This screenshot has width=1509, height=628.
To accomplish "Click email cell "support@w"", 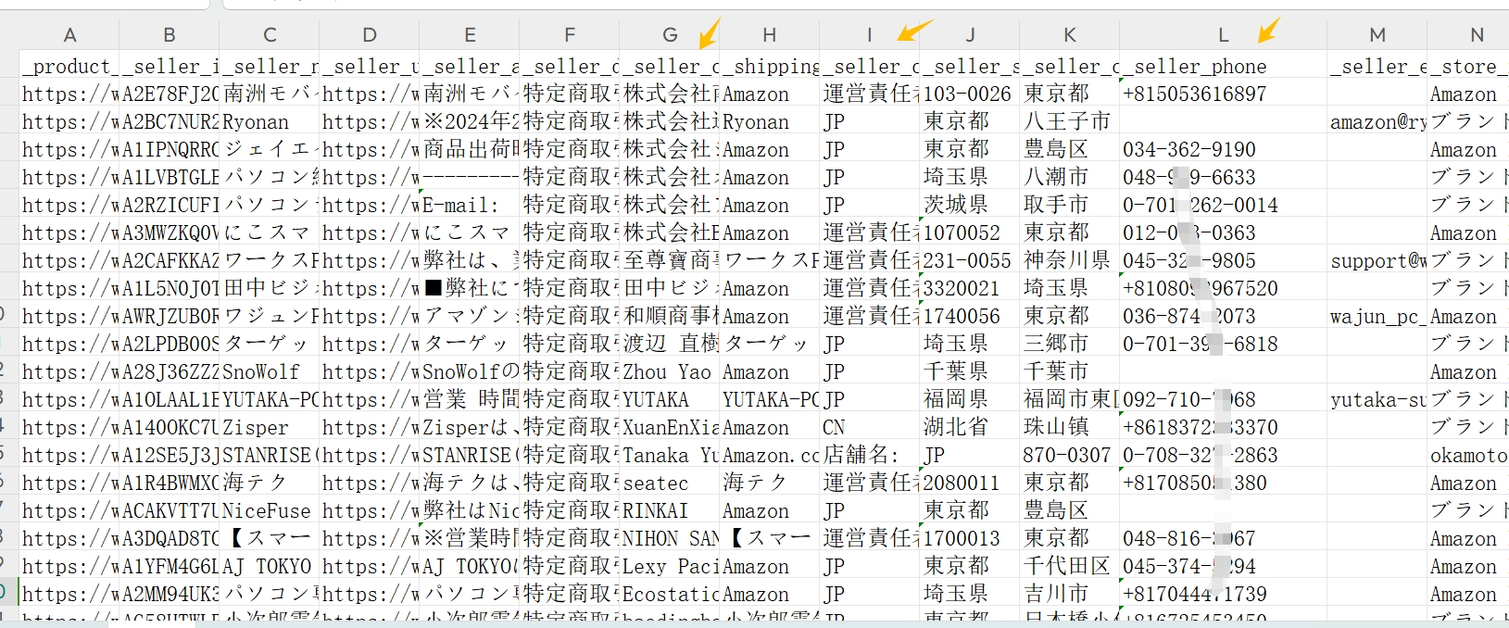I will pos(1377,260).
